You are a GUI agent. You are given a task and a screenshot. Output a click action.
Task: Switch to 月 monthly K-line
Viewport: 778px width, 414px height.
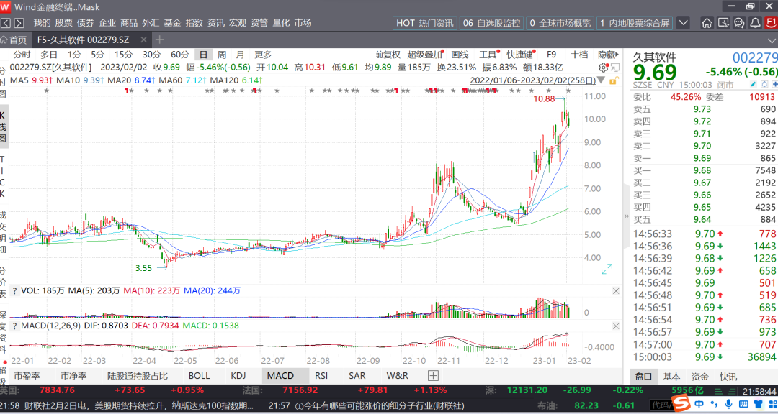[x=240, y=55]
